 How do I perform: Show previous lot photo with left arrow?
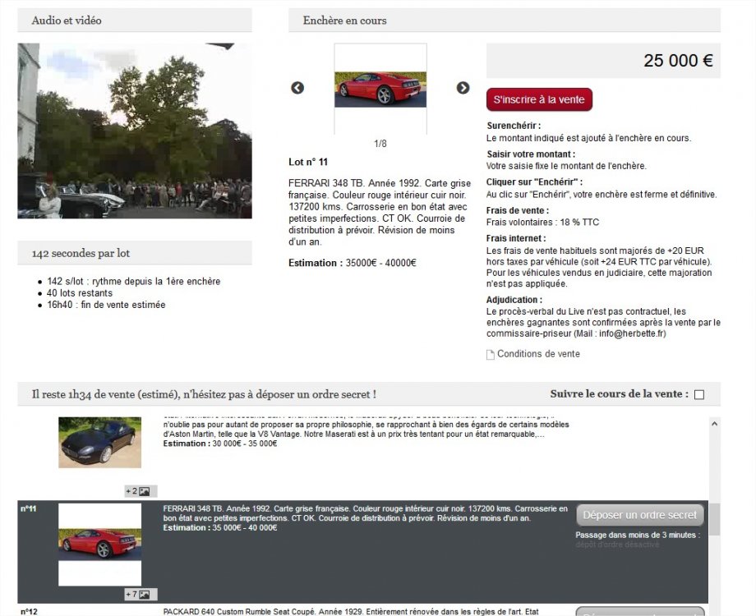(297, 88)
